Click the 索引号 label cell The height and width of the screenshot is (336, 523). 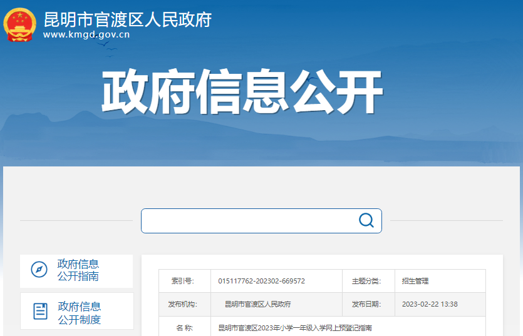(x=183, y=281)
